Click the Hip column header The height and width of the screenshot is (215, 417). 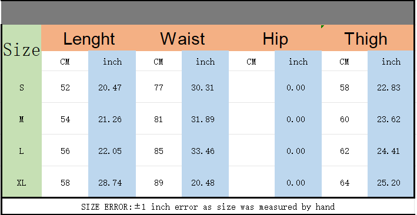coord(275,38)
